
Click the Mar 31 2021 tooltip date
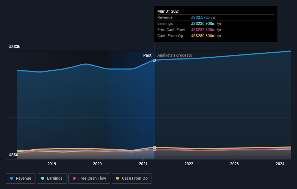click(168, 11)
